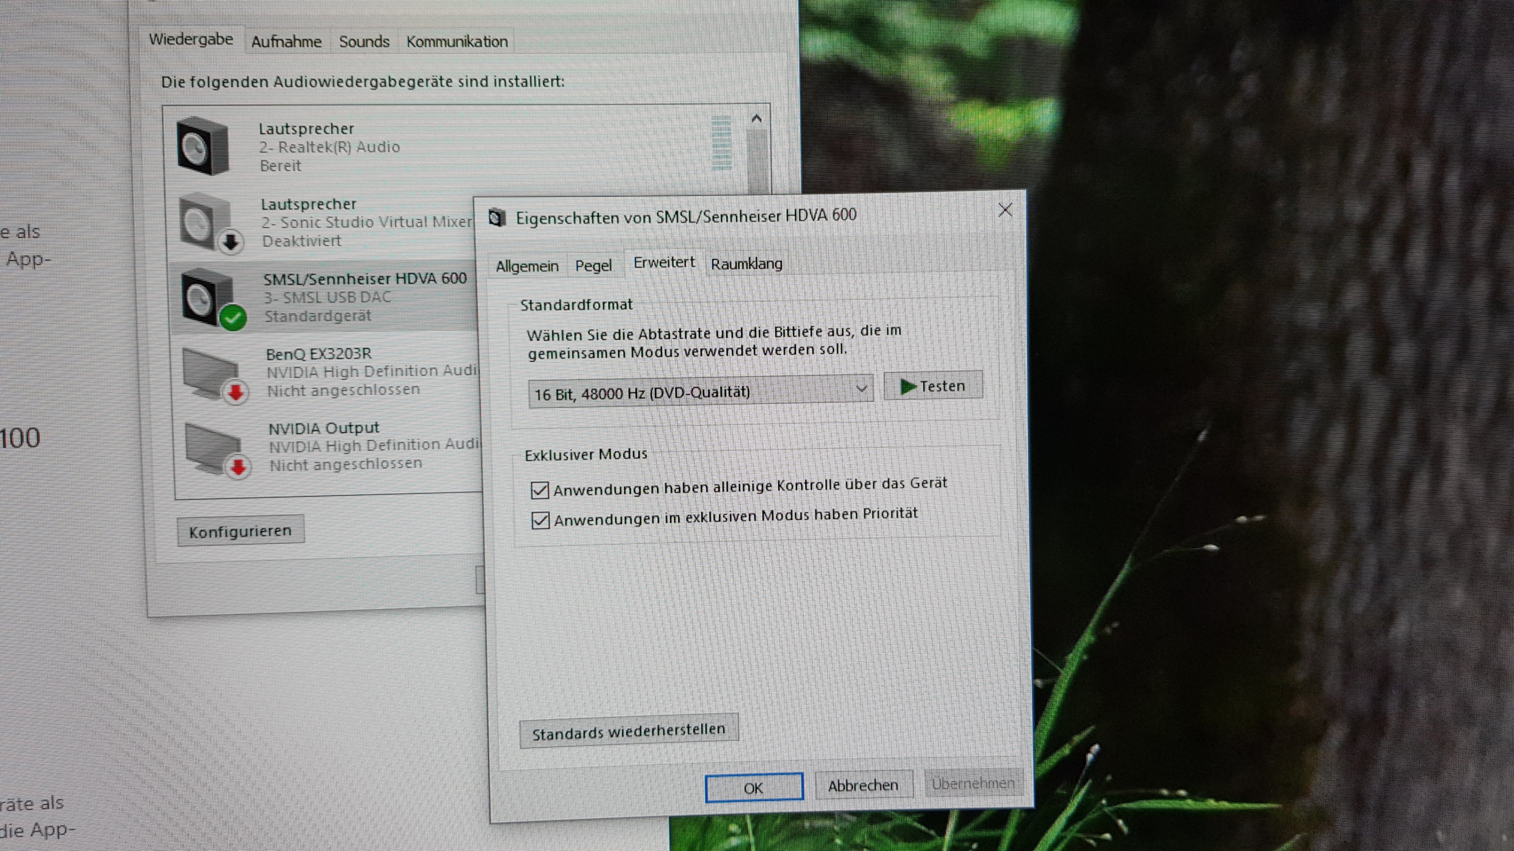The width and height of the screenshot is (1514, 851).
Task: Click the Konfigurieren button
Action: point(240,531)
